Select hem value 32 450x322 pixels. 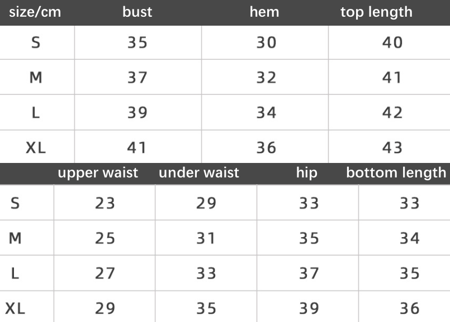click(x=266, y=78)
